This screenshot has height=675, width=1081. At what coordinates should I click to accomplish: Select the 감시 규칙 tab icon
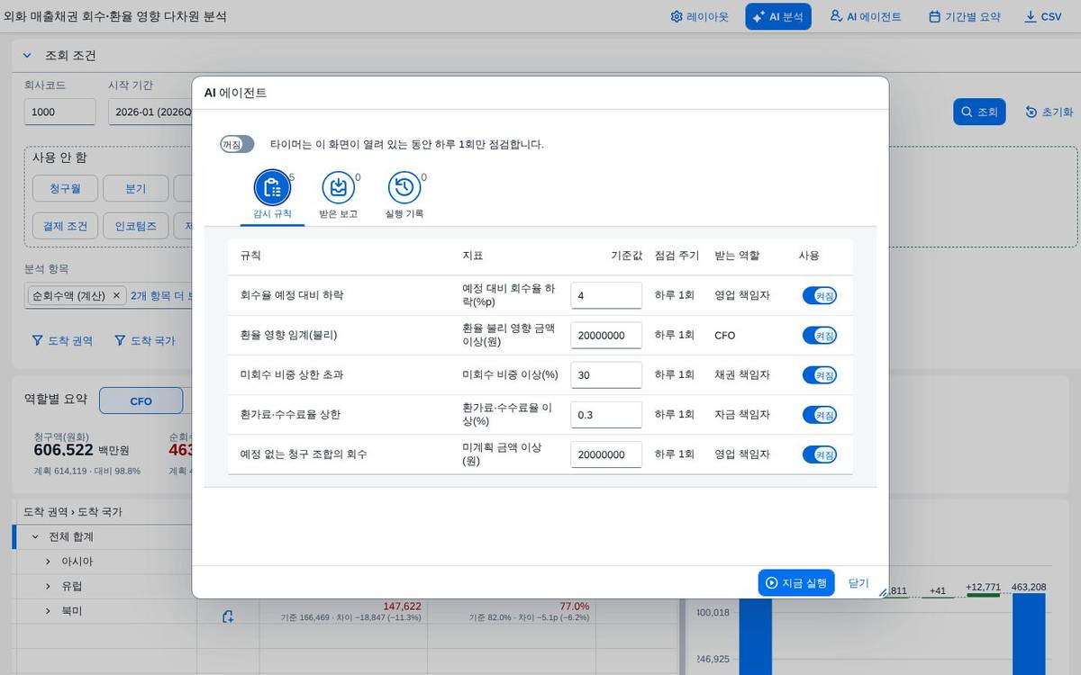[x=272, y=187]
